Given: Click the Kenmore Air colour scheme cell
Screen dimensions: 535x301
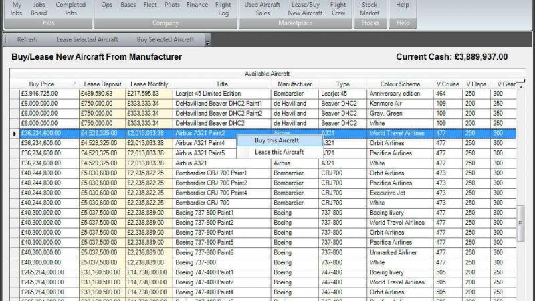Looking at the screenshot, I should (x=400, y=104).
